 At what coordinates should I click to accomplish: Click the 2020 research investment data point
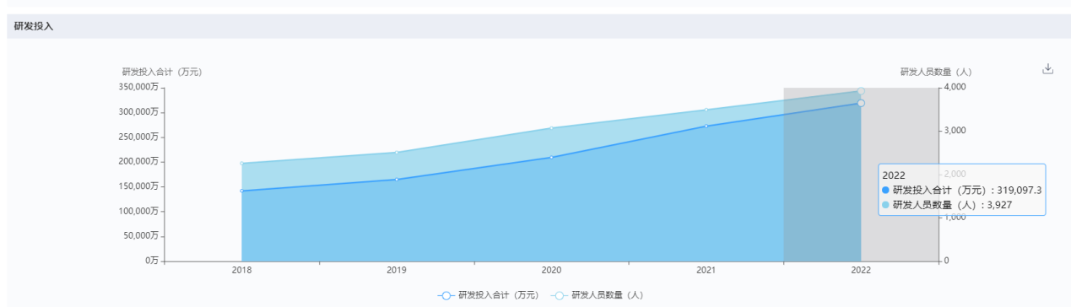[x=551, y=157]
